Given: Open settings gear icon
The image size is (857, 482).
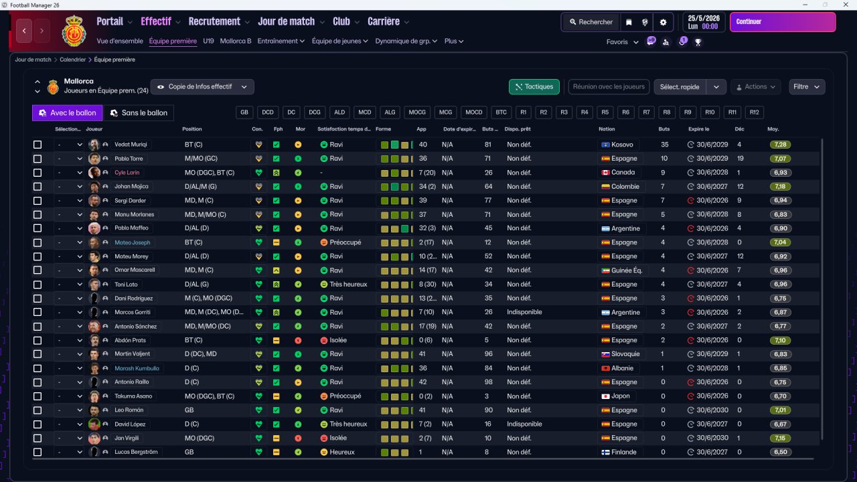Looking at the screenshot, I should pos(664,22).
